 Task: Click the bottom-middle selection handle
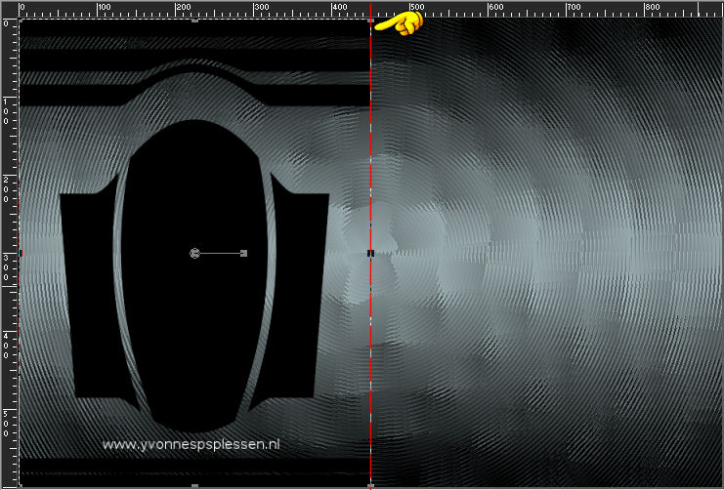click(x=194, y=485)
